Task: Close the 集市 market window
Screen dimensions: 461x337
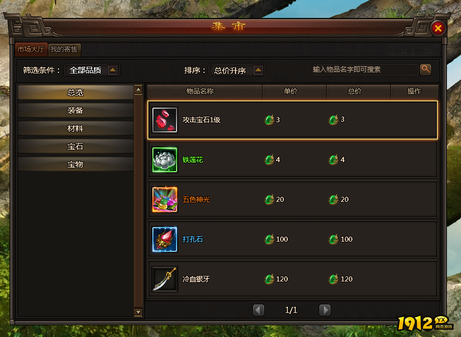Action: point(438,28)
